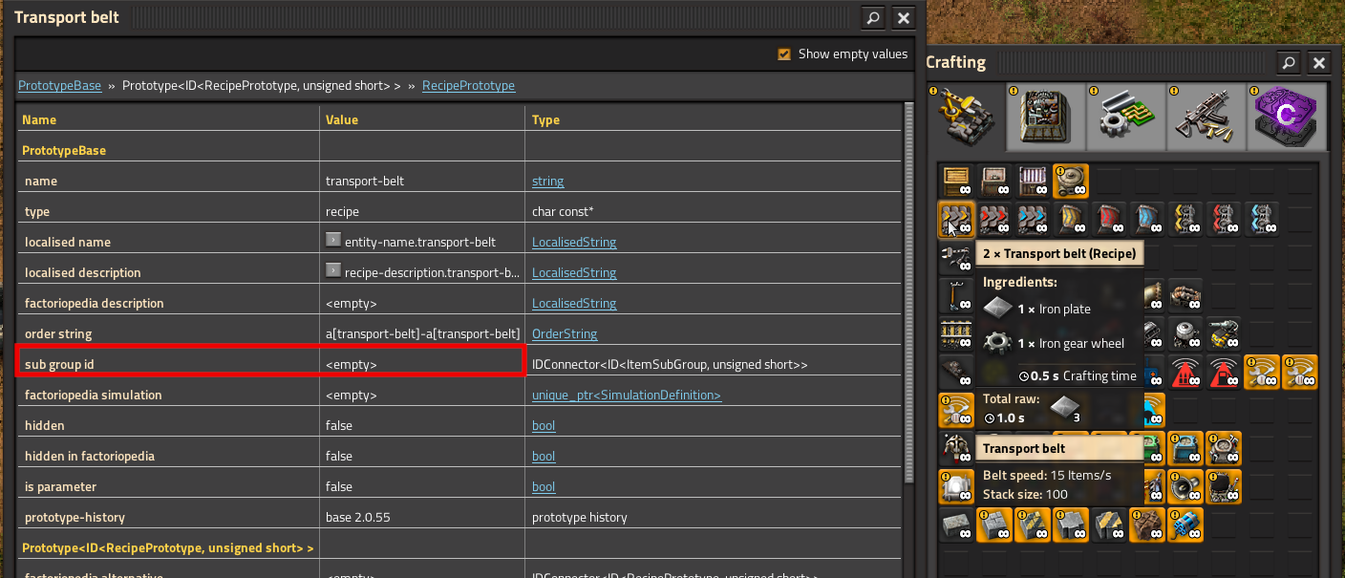The height and width of the screenshot is (578, 1345).
Task: Select the programmable speaker recipe
Action: [1185, 487]
